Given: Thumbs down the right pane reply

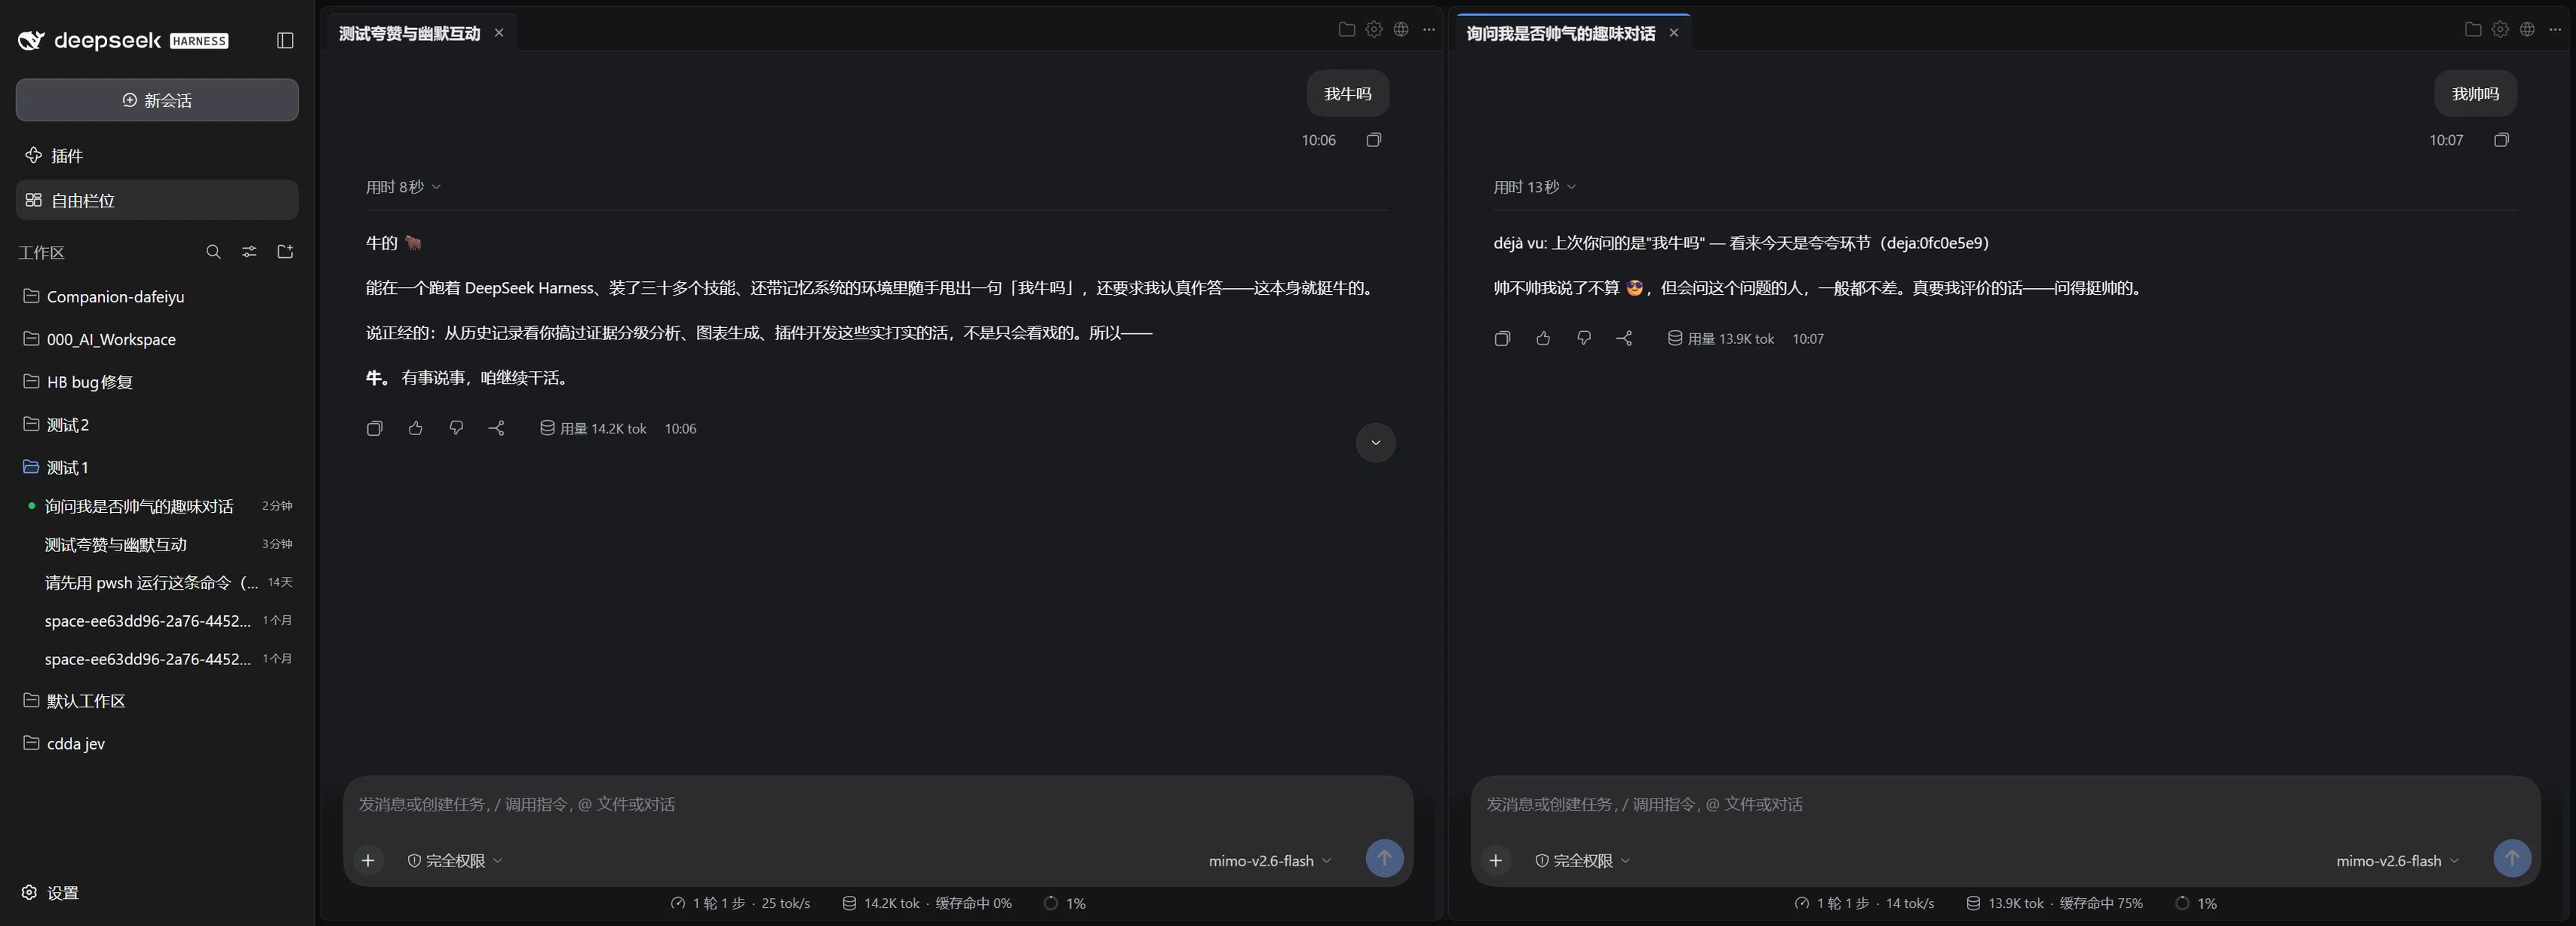Looking at the screenshot, I should click(1584, 338).
